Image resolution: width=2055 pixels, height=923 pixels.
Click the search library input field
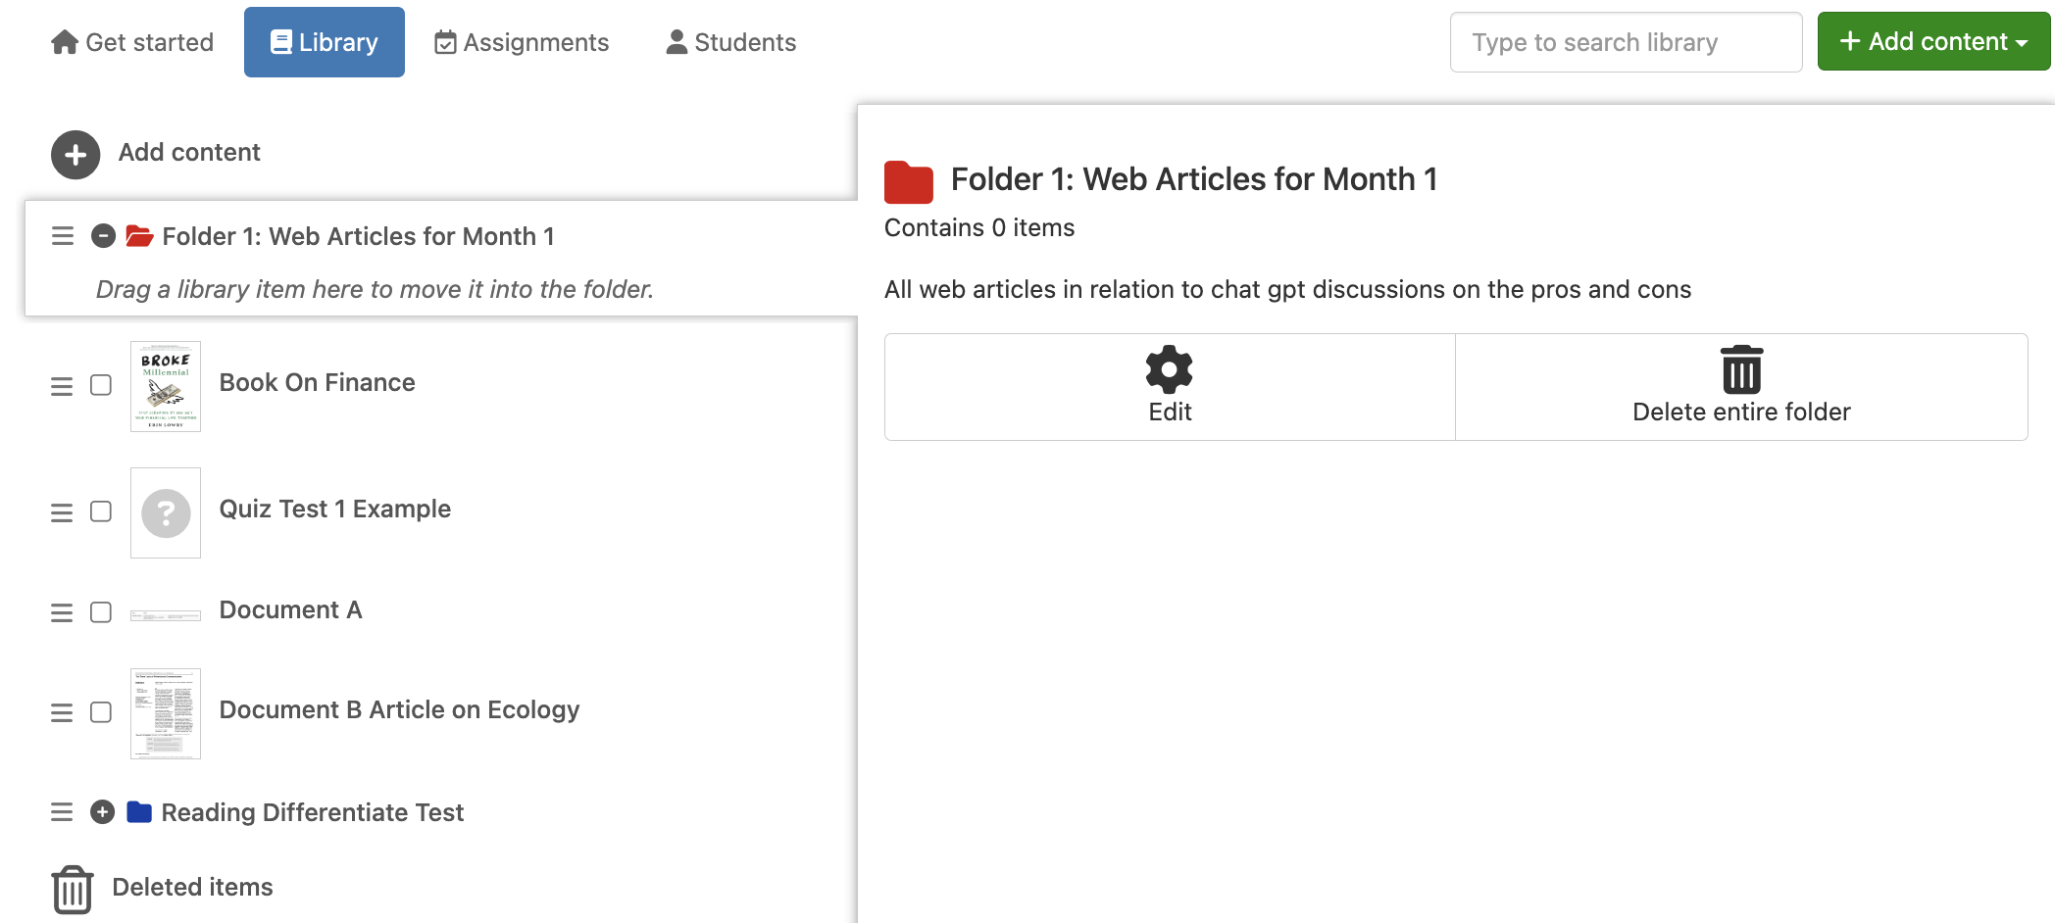click(1625, 42)
